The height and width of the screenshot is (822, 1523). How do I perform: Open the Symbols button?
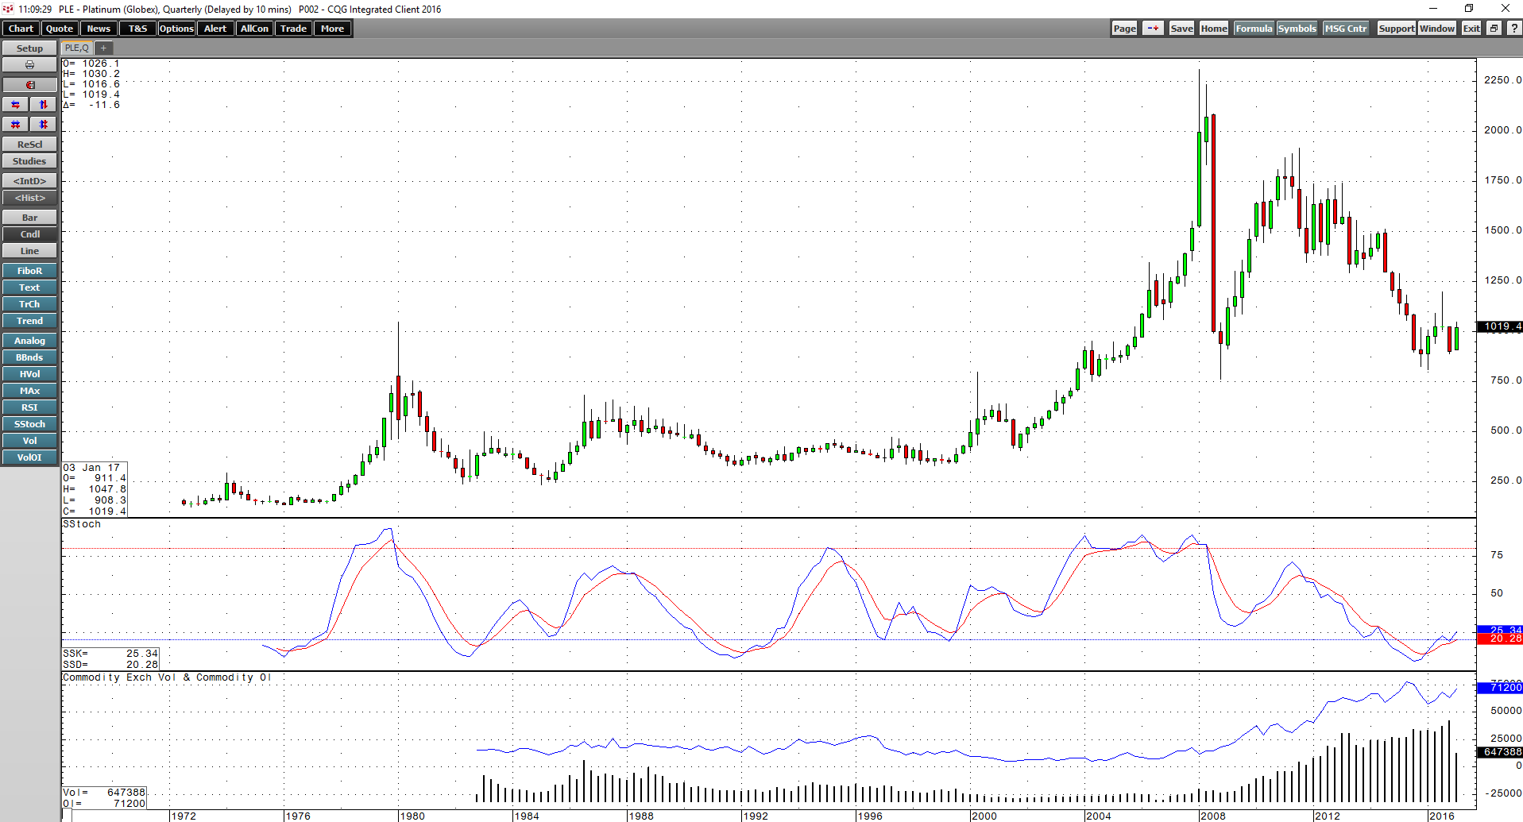1297,29
